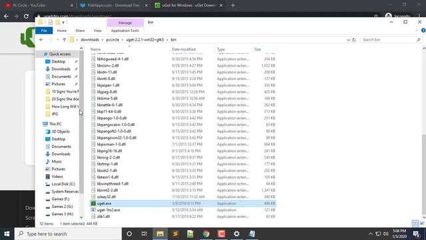
Task: Open the volume control in system tray
Action: (385, 234)
